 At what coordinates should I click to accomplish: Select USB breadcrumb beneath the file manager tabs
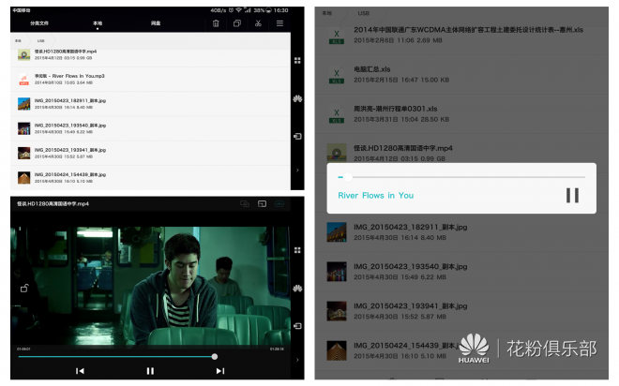tap(40, 40)
